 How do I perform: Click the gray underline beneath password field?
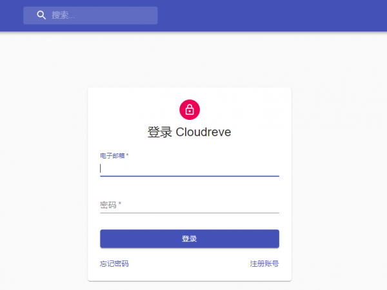click(x=189, y=213)
